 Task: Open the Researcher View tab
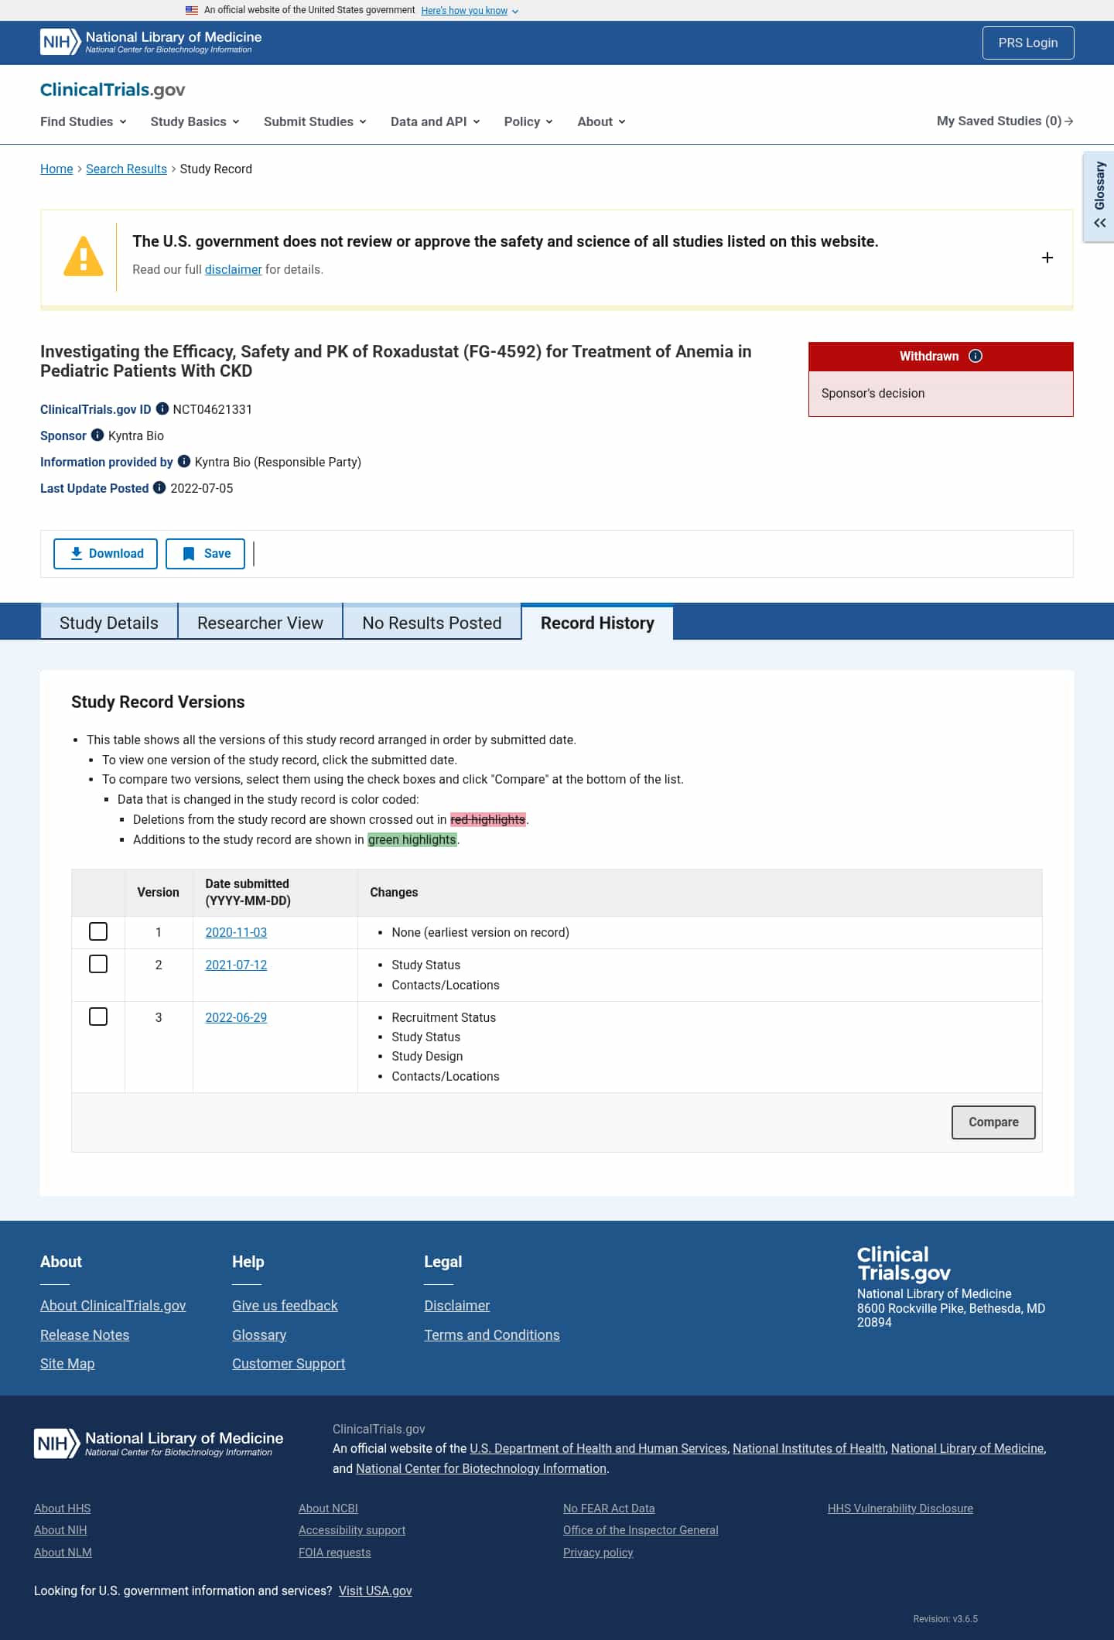coord(260,623)
